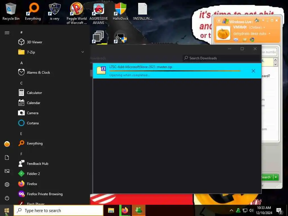Click Messenger scrollbar down arrow
Image resolution: width=288 pixels, height=216 pixels.
275,64
